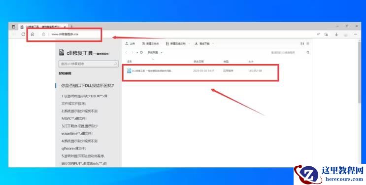Click the 你是否被以下DLL报错所困扰? heading
Viewport: 366px width, 185px height.
88,86
